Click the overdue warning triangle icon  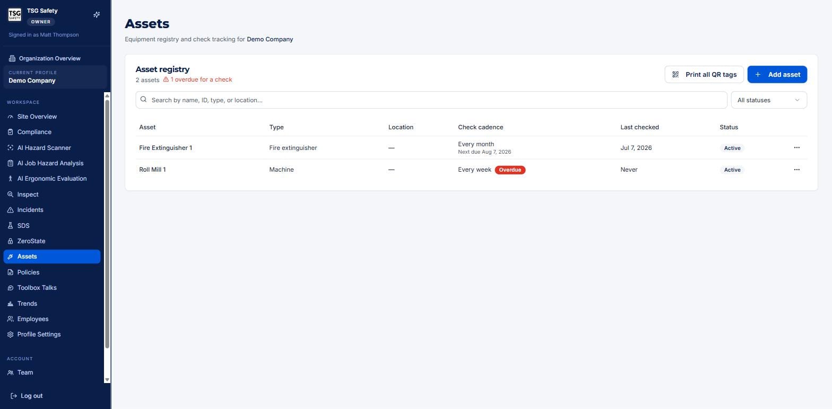(x=166, y=79)
